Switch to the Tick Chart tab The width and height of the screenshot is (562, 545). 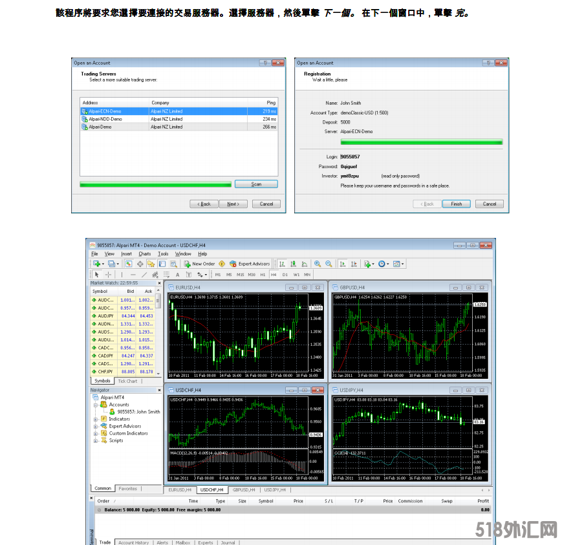point(127,381)
